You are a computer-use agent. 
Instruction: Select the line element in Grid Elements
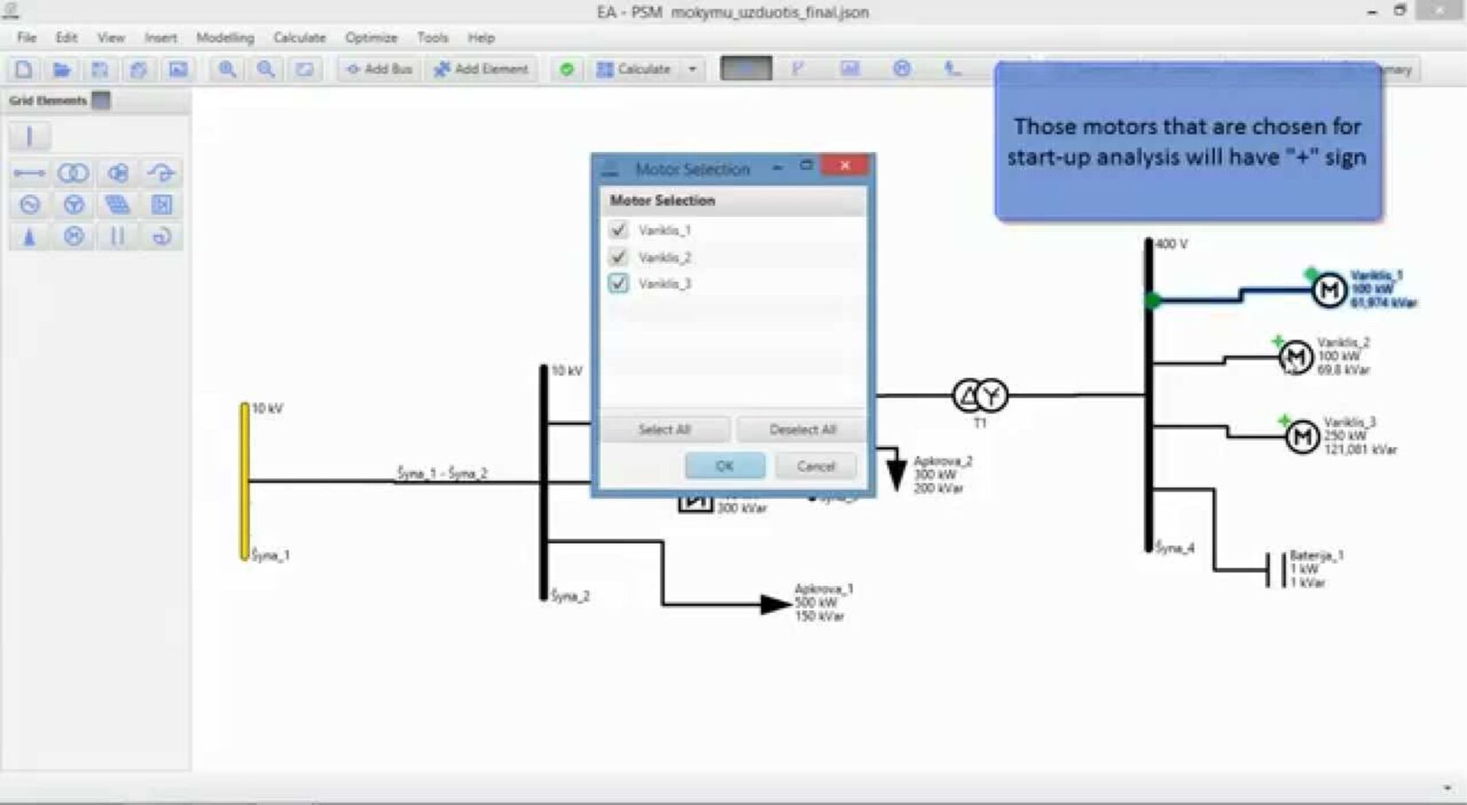(29, 173)
